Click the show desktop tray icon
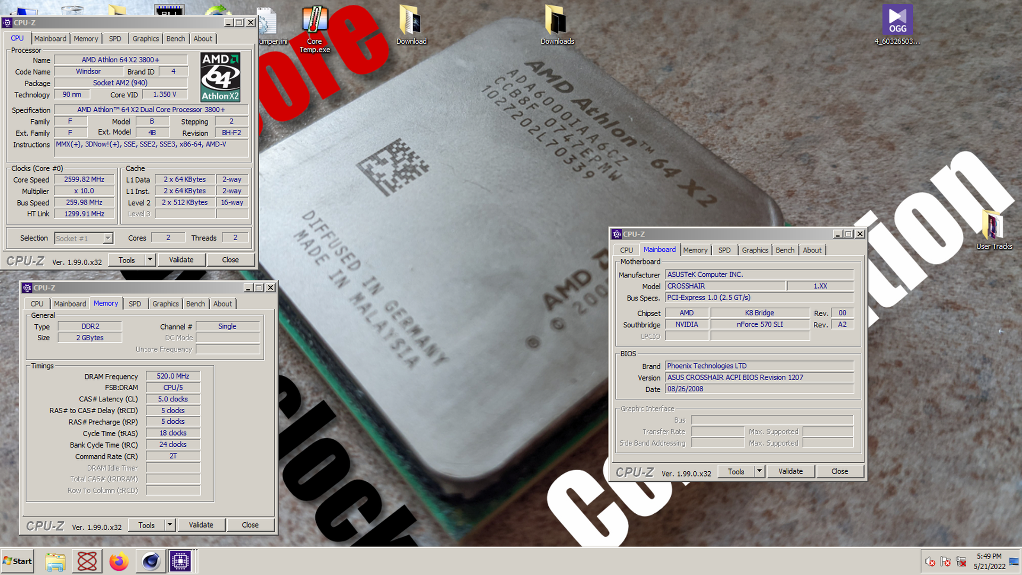This screenshot has height=575, width=1022. pos(1014,562)
